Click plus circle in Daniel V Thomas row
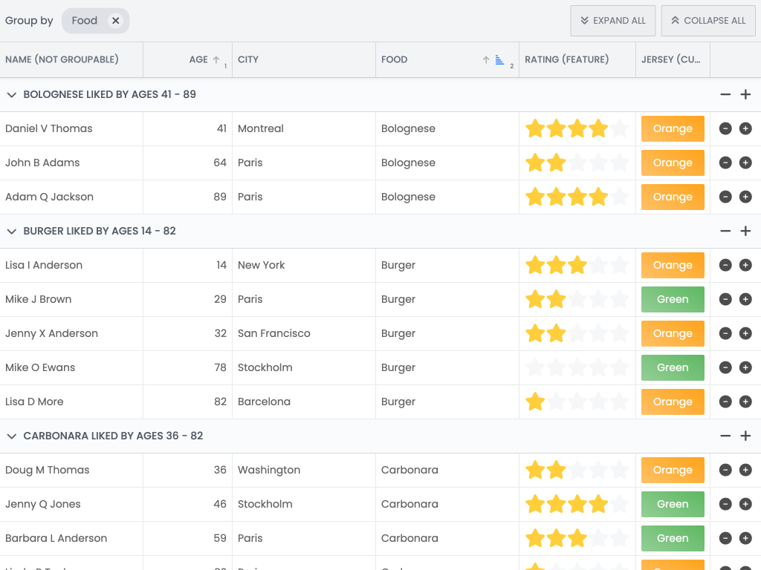 click(x=746, y=128)
